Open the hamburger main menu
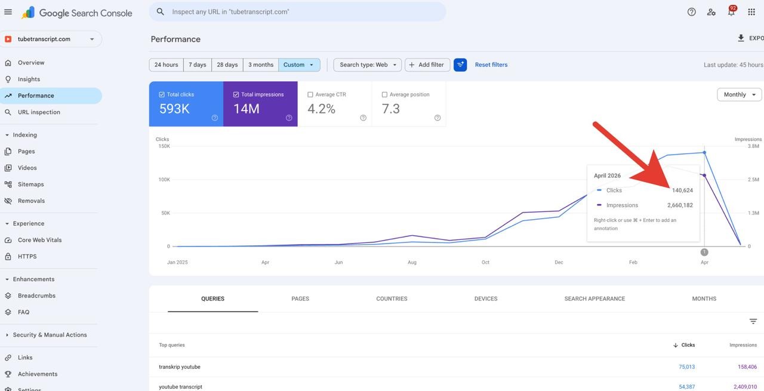This screenshot has width=764, height=391. [8, 12]
